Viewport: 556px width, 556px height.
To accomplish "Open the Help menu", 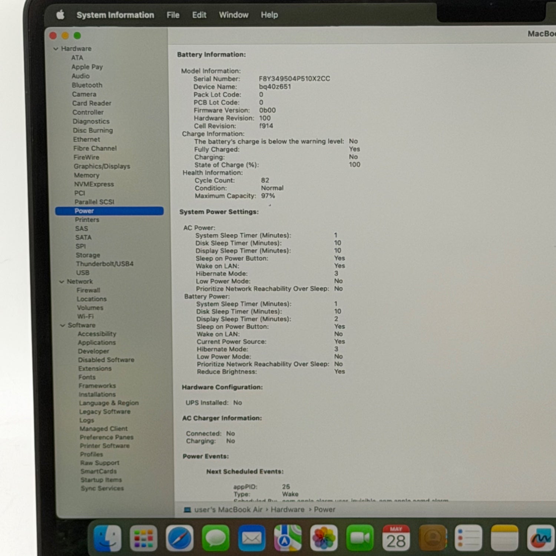I will pos(269,15).
